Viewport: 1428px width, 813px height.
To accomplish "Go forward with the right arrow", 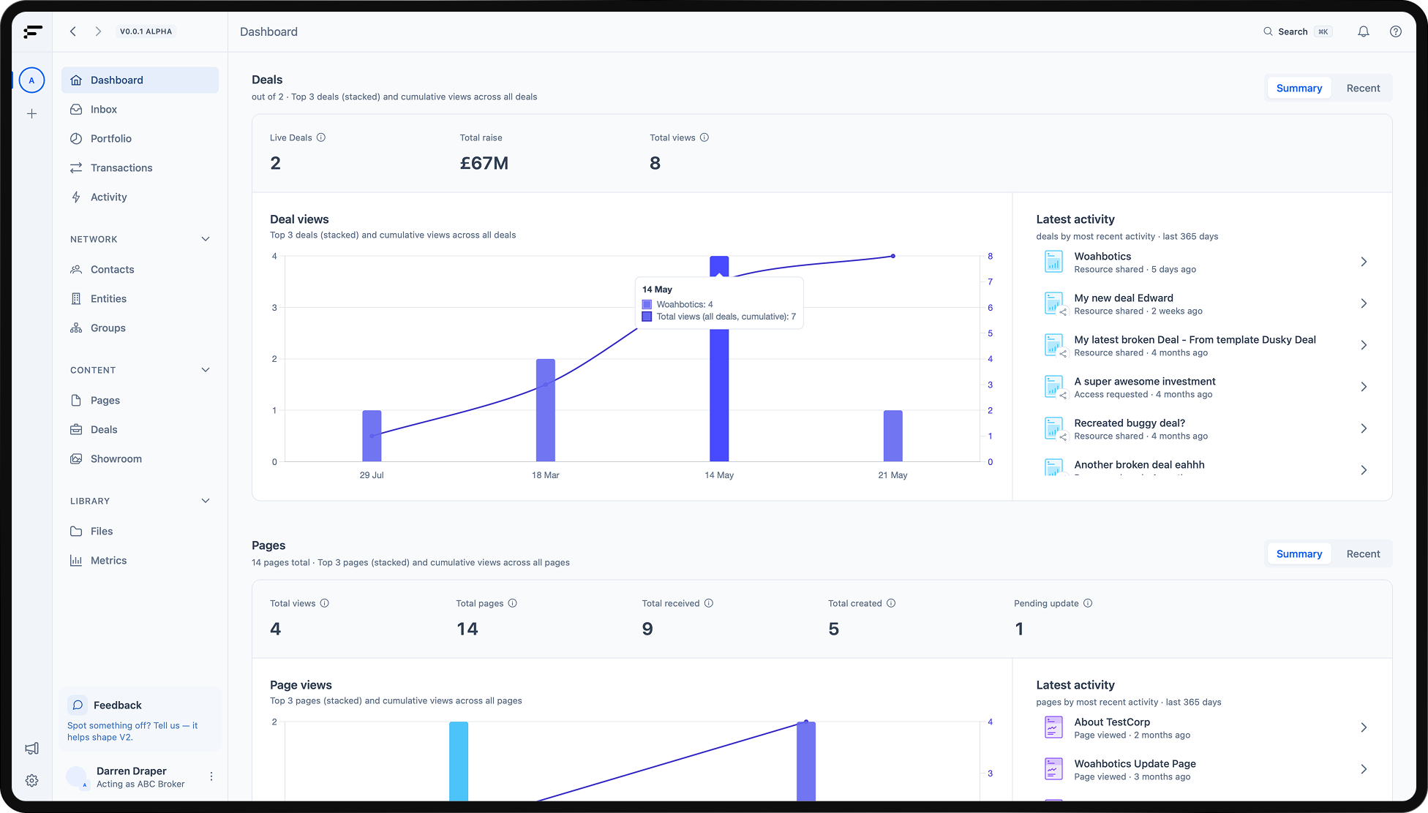I will point(98,31).
